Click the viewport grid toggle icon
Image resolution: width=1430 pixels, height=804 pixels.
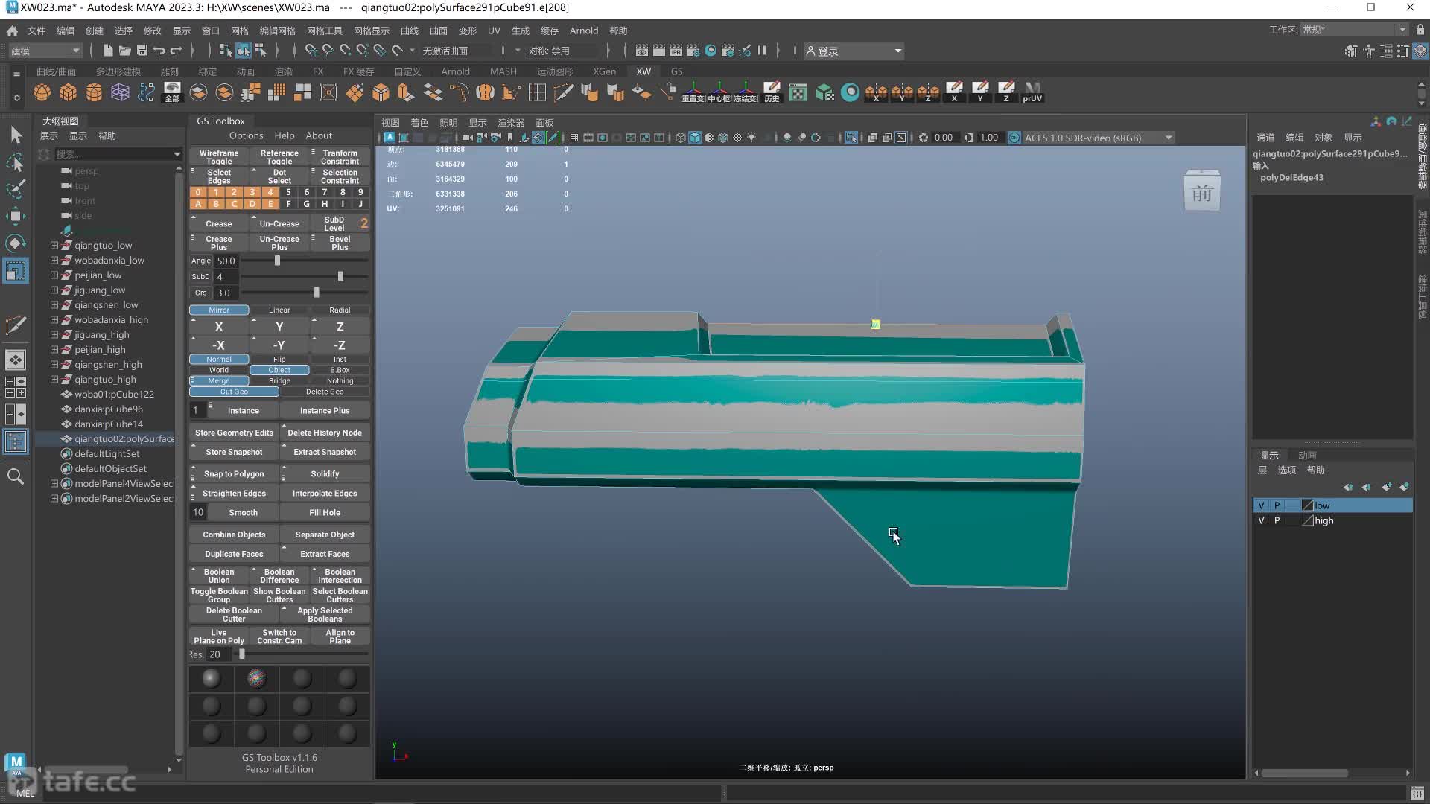(574, 138)
